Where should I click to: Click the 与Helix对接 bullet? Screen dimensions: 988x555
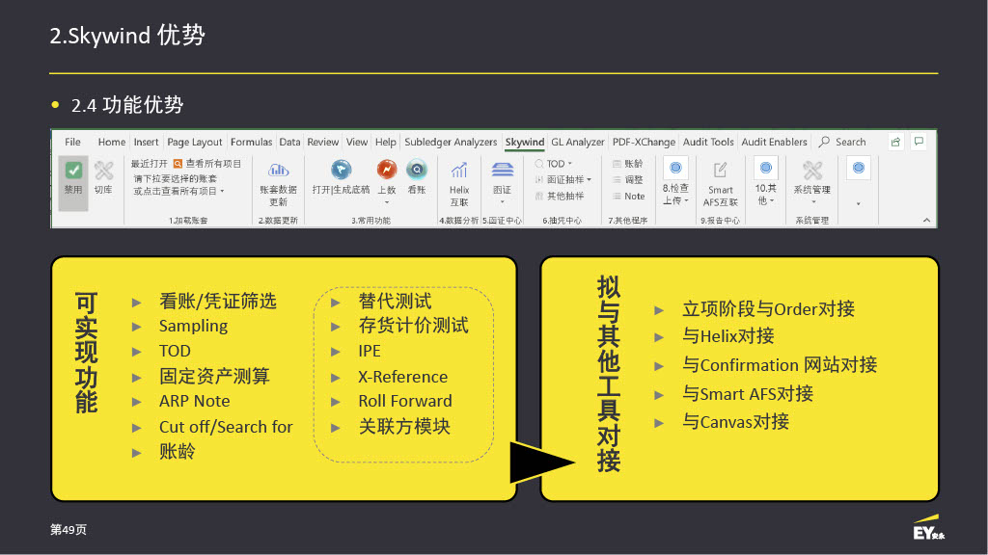coord(728,336)
